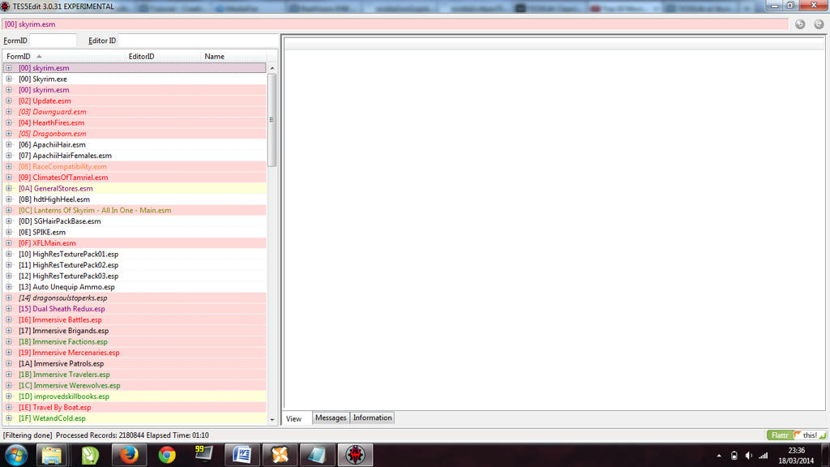Viewport: 830px width, 467px height.
Task: Launch Firefox from the taskbar
Action: (129, 456)
